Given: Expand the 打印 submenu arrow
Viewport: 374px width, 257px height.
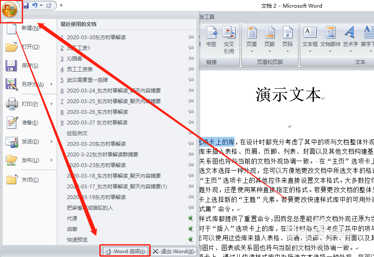Looking at the screenshot, I should pos(52,104).
